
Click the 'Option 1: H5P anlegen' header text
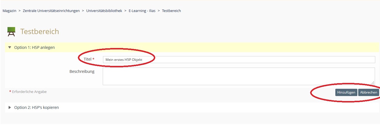34,47
